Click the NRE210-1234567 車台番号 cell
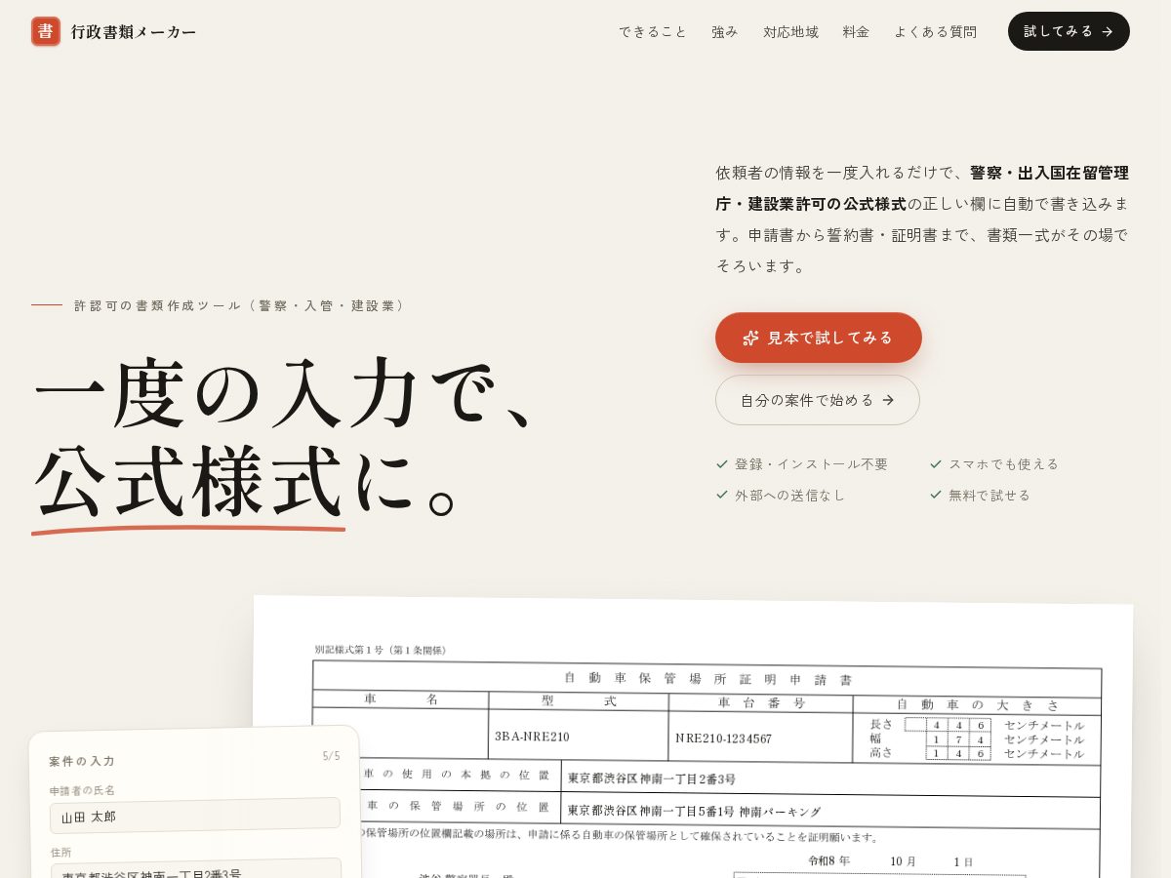Screen dimensions: 1171x878 tap(760, 738)
